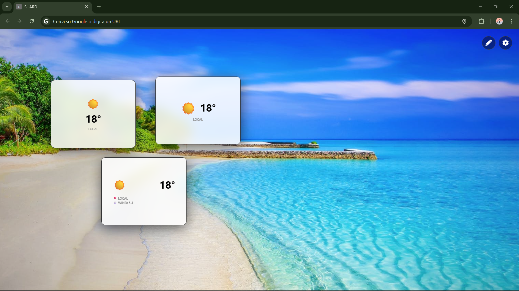Click the back navigation arrow
519x291 pixels.
tap(8, 21)
